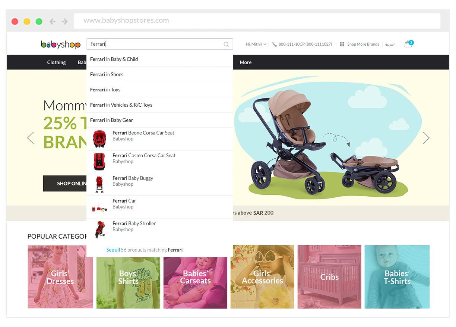Open Ferrari Baby Stroller result
This screenshot has width=456, height=327.
pyautogui.click(x=159, y=230)
